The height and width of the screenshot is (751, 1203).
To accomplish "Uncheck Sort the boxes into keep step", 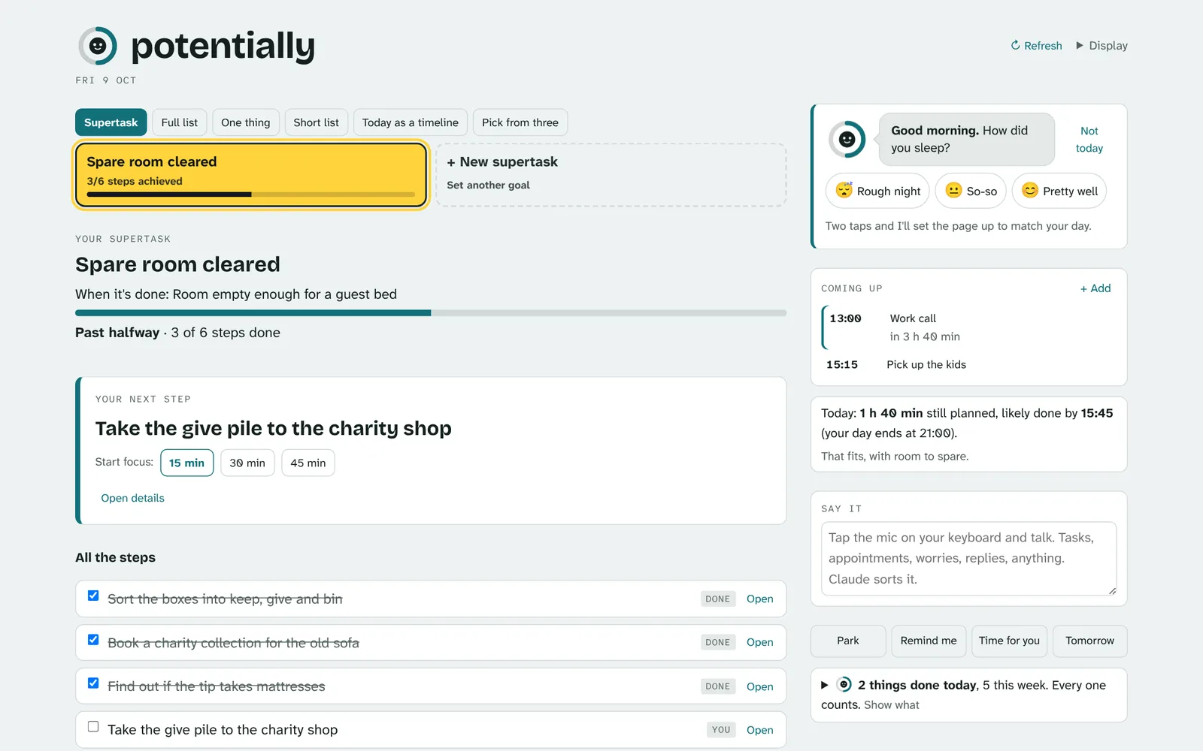I will (x=93, y=596).
